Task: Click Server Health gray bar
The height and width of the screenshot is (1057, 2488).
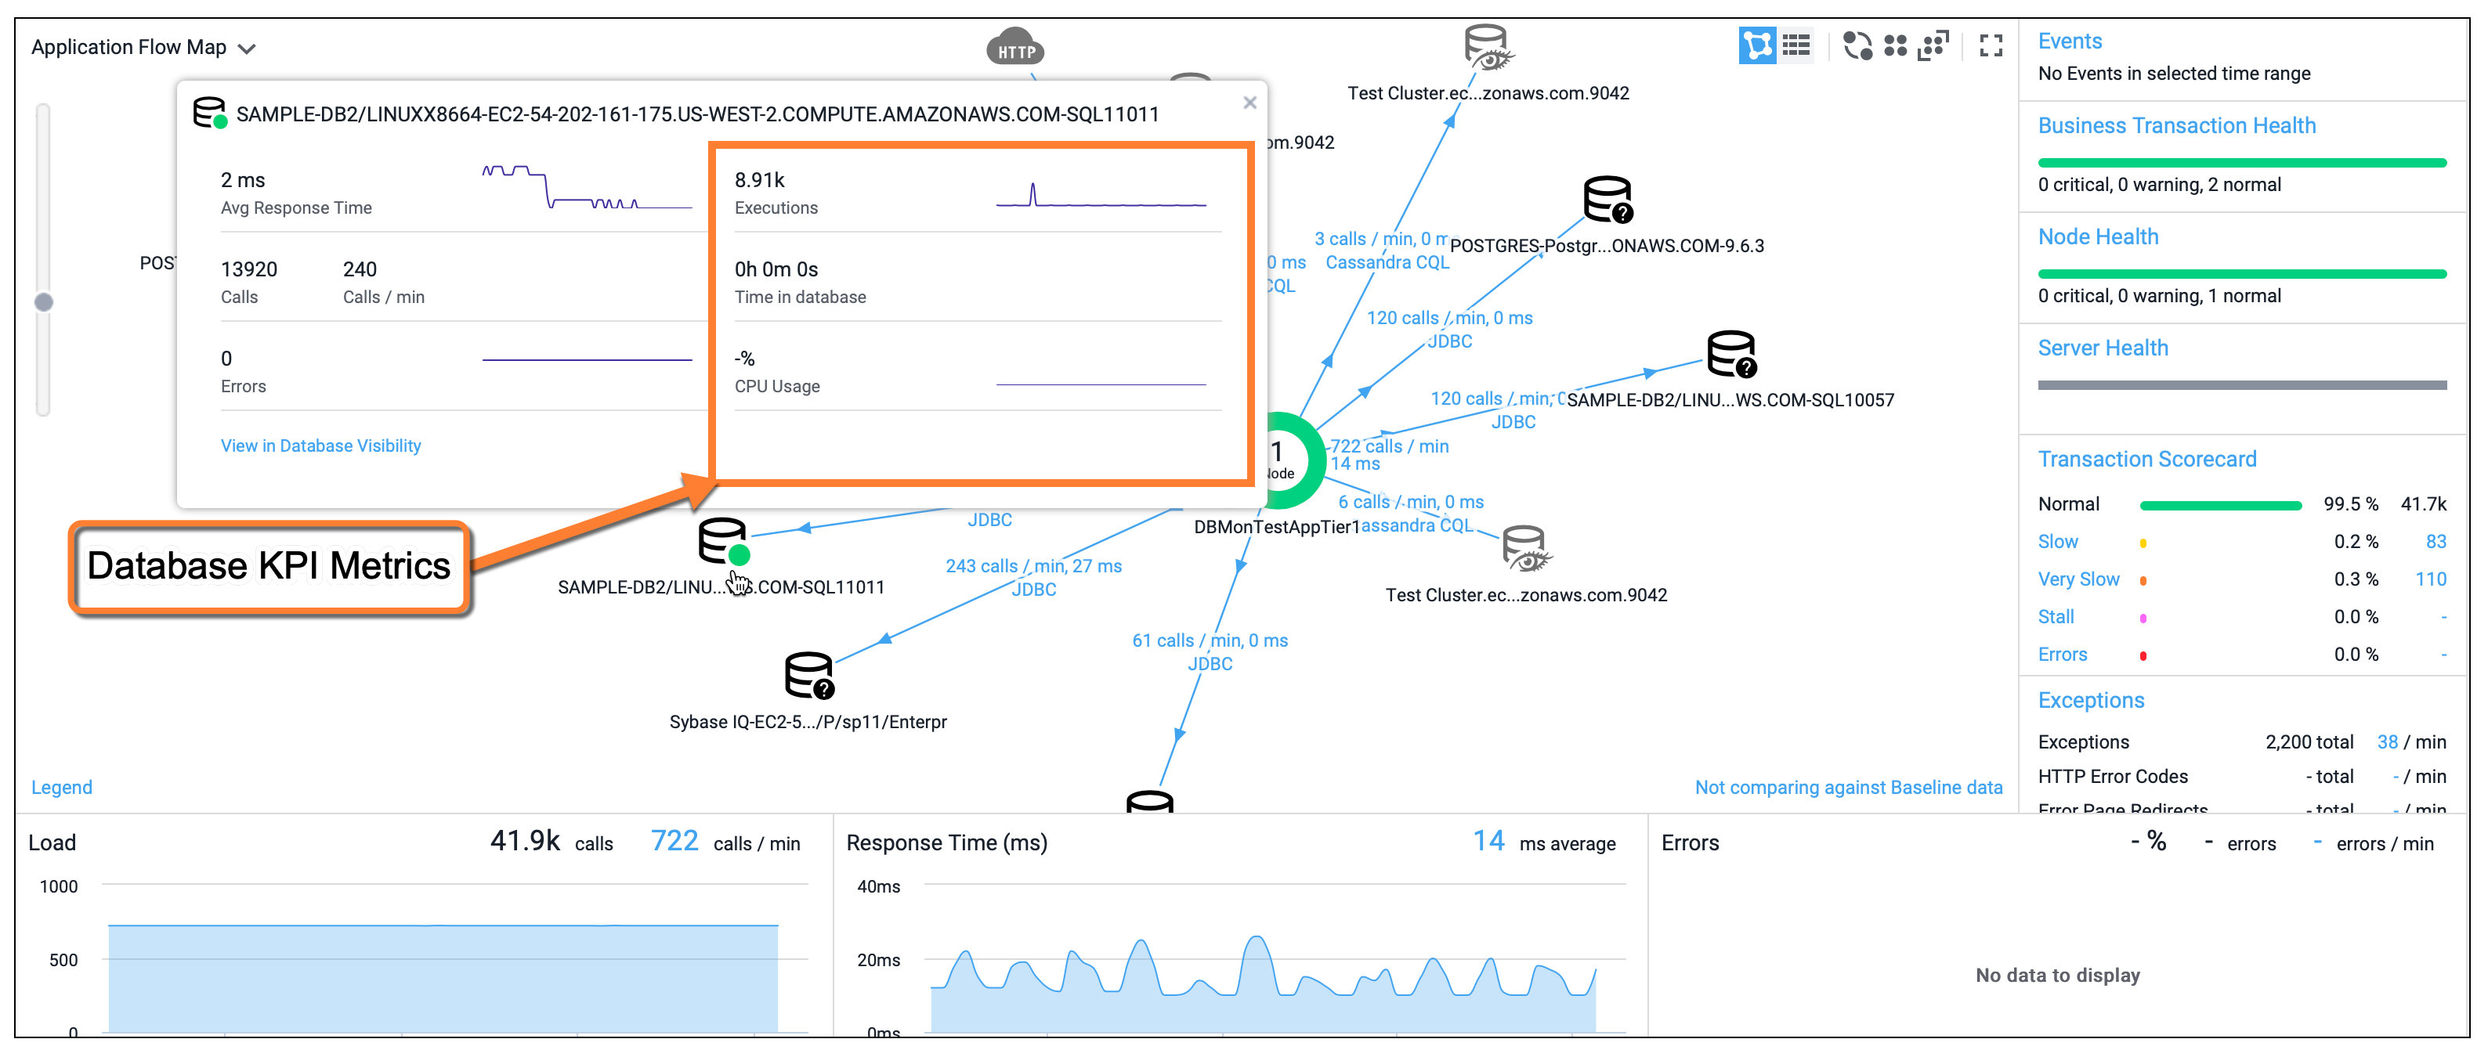Action: [2242, 384]
